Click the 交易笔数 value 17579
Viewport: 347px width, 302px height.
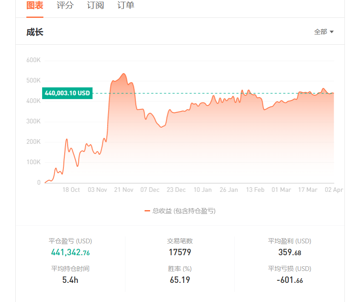[x=180, y=252]
